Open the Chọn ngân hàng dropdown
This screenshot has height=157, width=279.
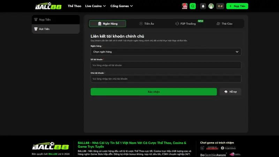[x=166, y=52]
